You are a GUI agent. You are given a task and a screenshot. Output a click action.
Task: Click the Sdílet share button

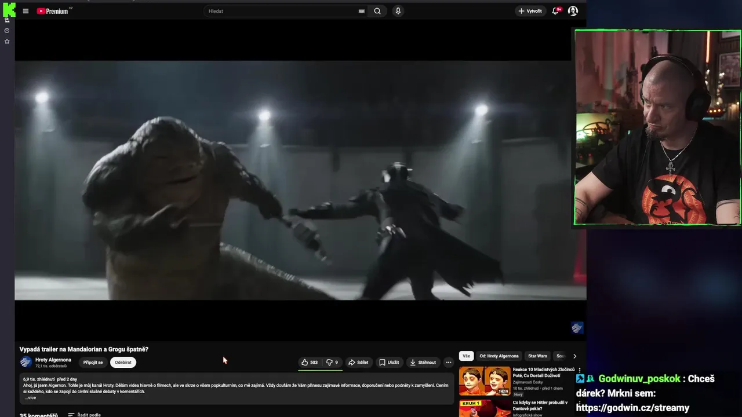coord(358,363)
